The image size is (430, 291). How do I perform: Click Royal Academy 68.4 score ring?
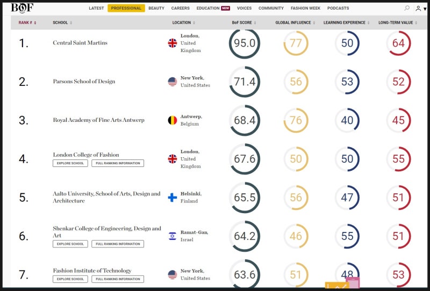(x=245, y=120)
